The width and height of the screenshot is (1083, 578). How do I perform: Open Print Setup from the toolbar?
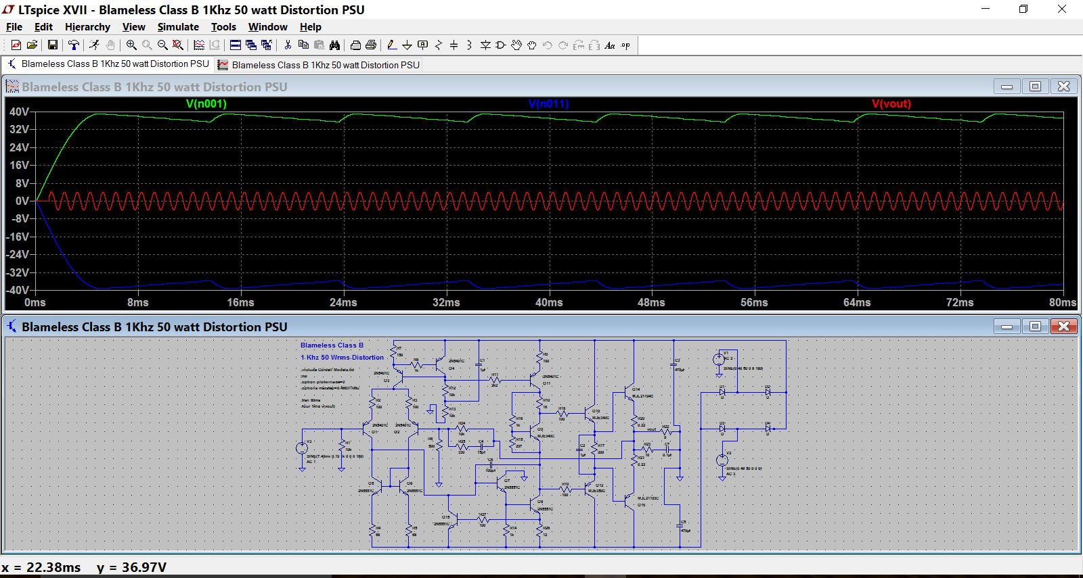(355, 45)
